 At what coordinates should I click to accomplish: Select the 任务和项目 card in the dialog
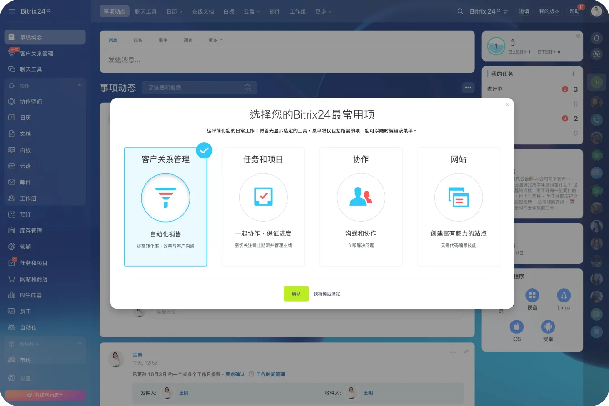(x=263, y=207)
